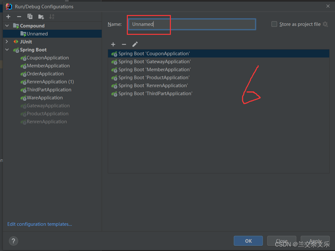
Task: Select CouponApplication in the tree
Action: tap(47, 58)
